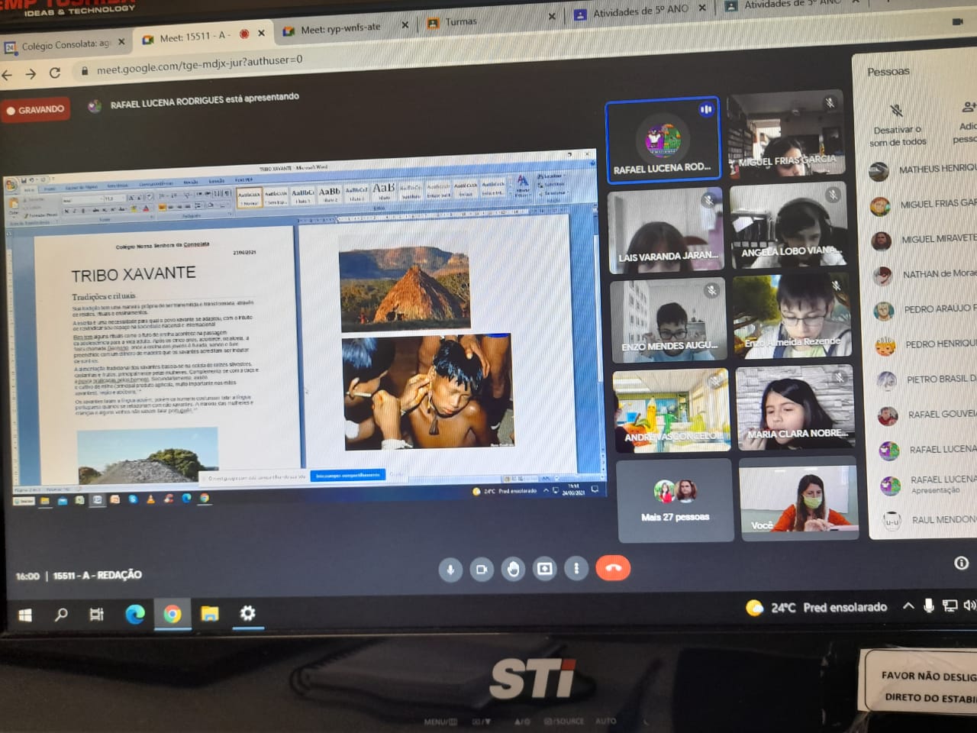Open the Windows Start menu
The image size is (977, 733).
[x=25, y=615]
